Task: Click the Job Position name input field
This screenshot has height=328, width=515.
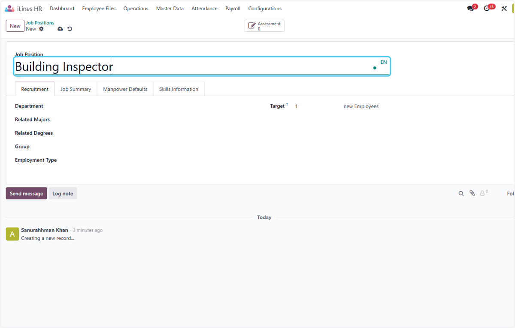Action: pos(202,66)
